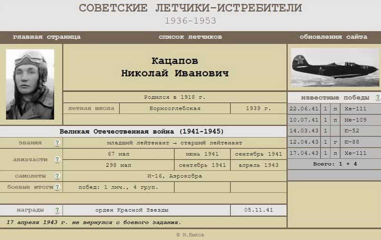The height and width of the screenshot is (240, 381).
Task: Open help icon next to награды
Action: coord(57,210)
